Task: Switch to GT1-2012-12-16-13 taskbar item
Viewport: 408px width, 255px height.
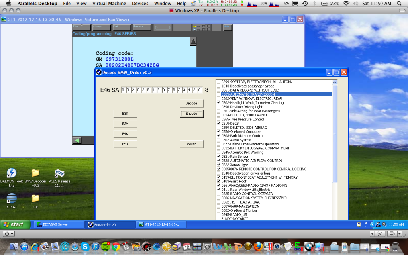Action: coord(161,224)
